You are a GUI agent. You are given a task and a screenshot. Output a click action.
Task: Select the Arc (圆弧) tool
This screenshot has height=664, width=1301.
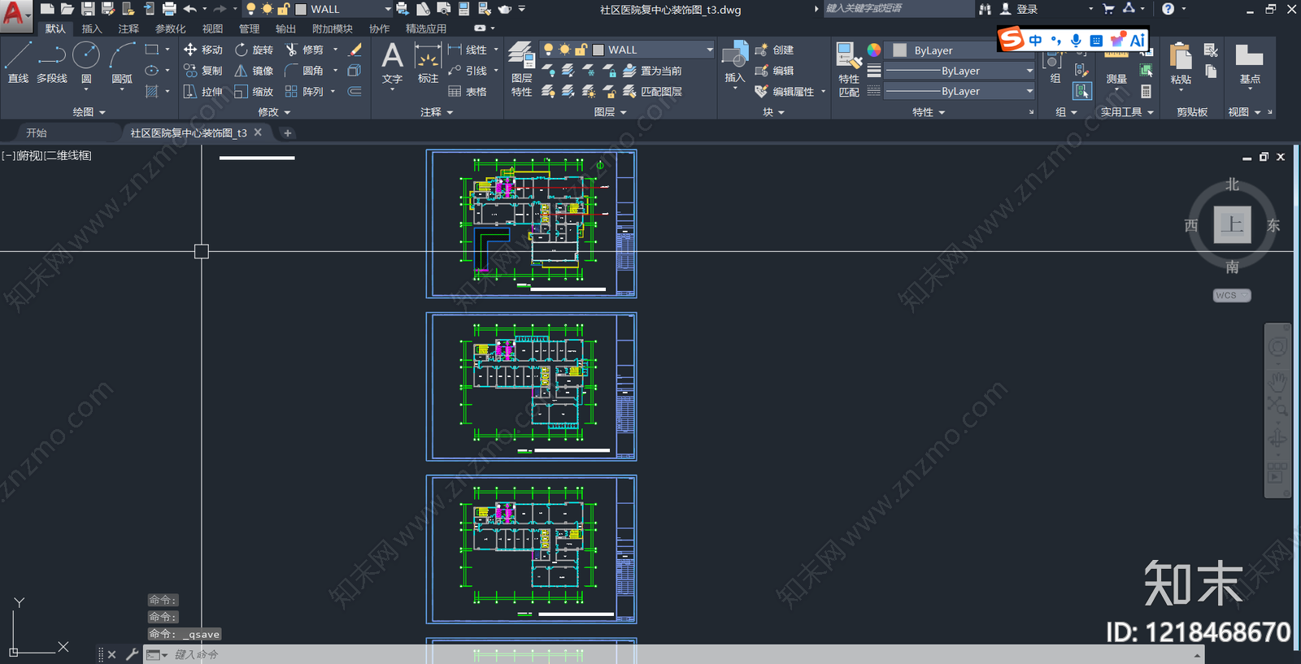122,63
